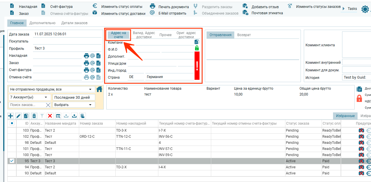Click the red X icon in list toolbar
The height and width of the screenshot is (182, 371).
pos(50,116)
